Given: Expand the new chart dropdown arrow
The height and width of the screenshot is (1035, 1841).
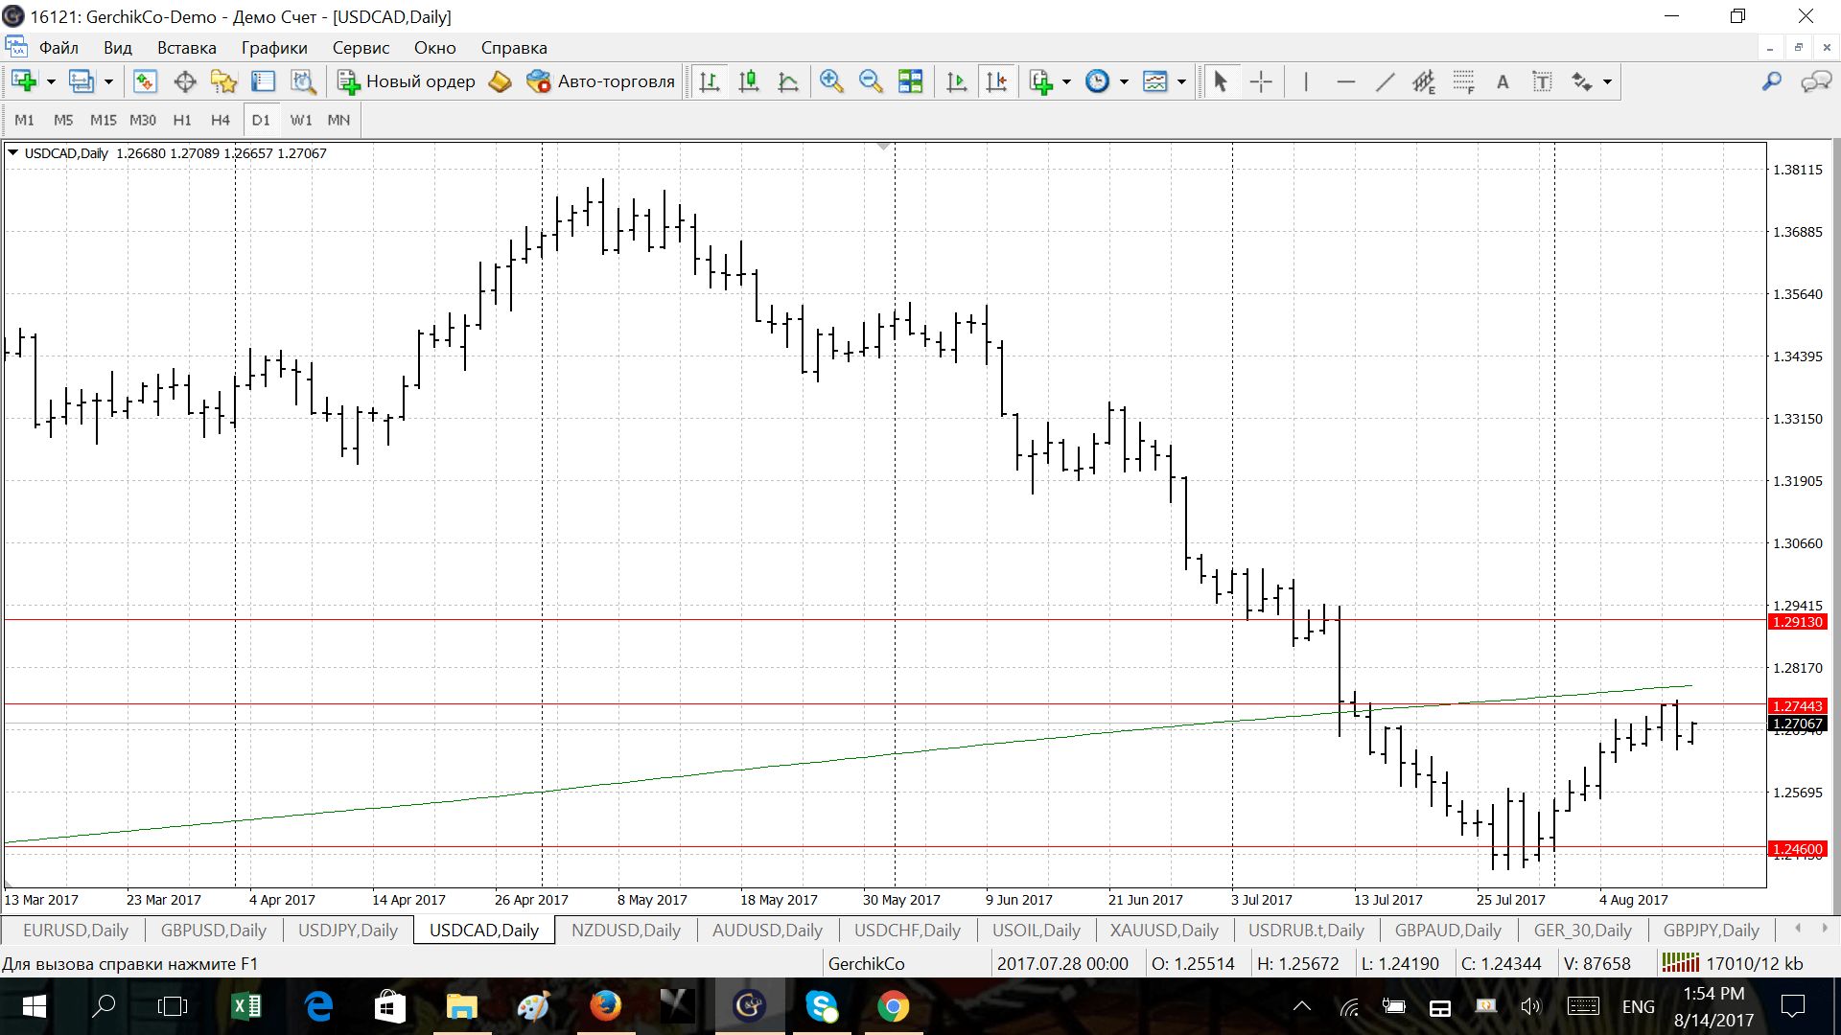Looking at the screenshot, I should click(x=51, y=82).
